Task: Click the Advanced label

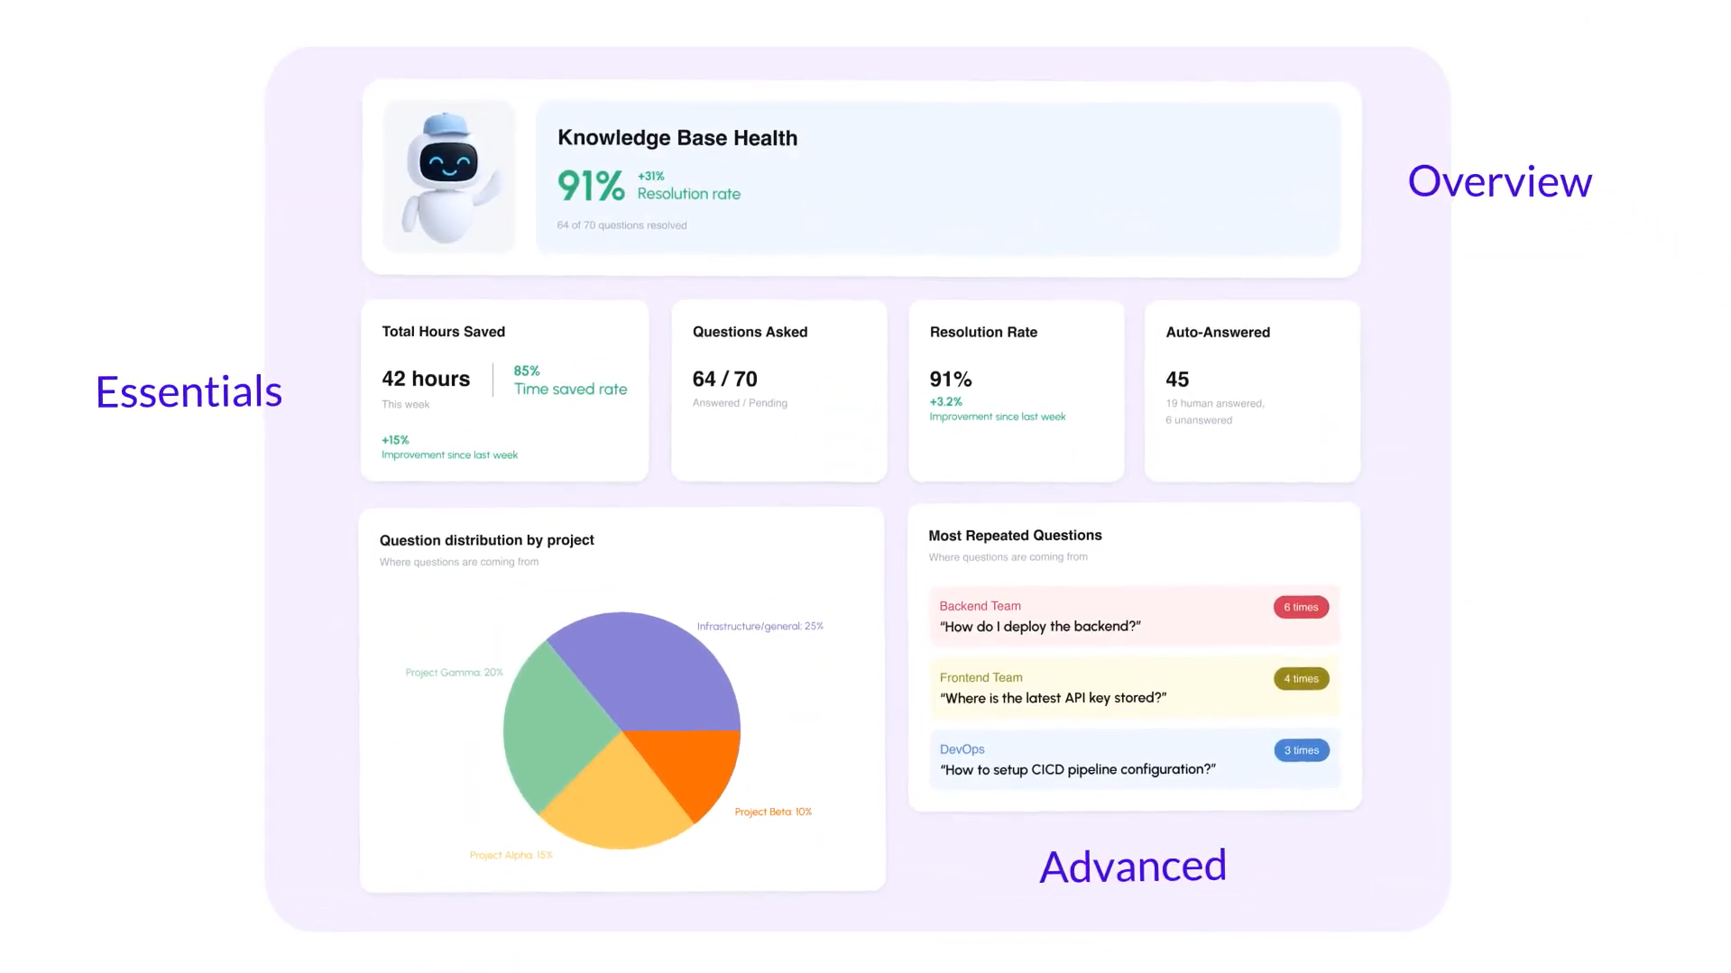Action: pyautogui.click(x=1132, y=867)
